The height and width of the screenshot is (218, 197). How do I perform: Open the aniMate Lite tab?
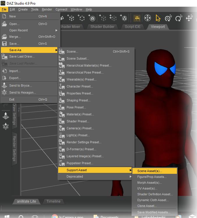tap(26, 201)
